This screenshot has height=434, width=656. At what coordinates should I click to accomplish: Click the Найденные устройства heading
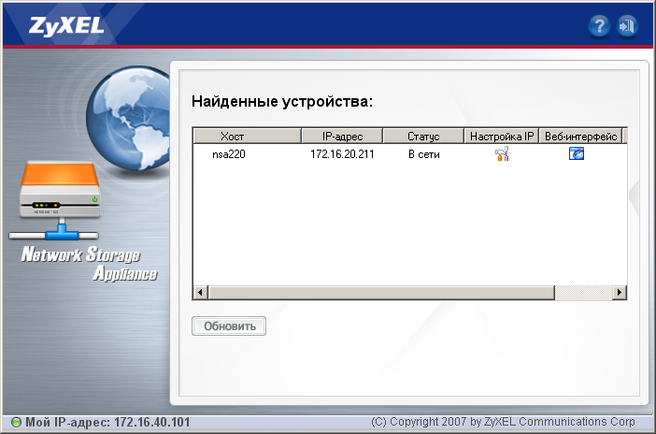tap(282, 101)
